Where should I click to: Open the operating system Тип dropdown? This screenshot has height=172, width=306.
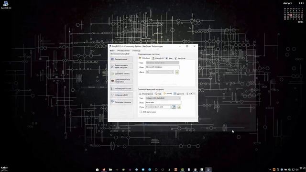[x=163, y=63]
